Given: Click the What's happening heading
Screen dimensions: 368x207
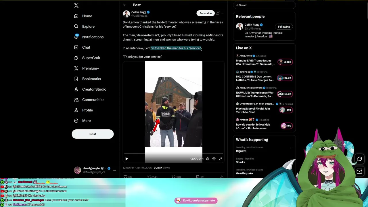Looking at the screenshot, I should click(x=252, y=140).
